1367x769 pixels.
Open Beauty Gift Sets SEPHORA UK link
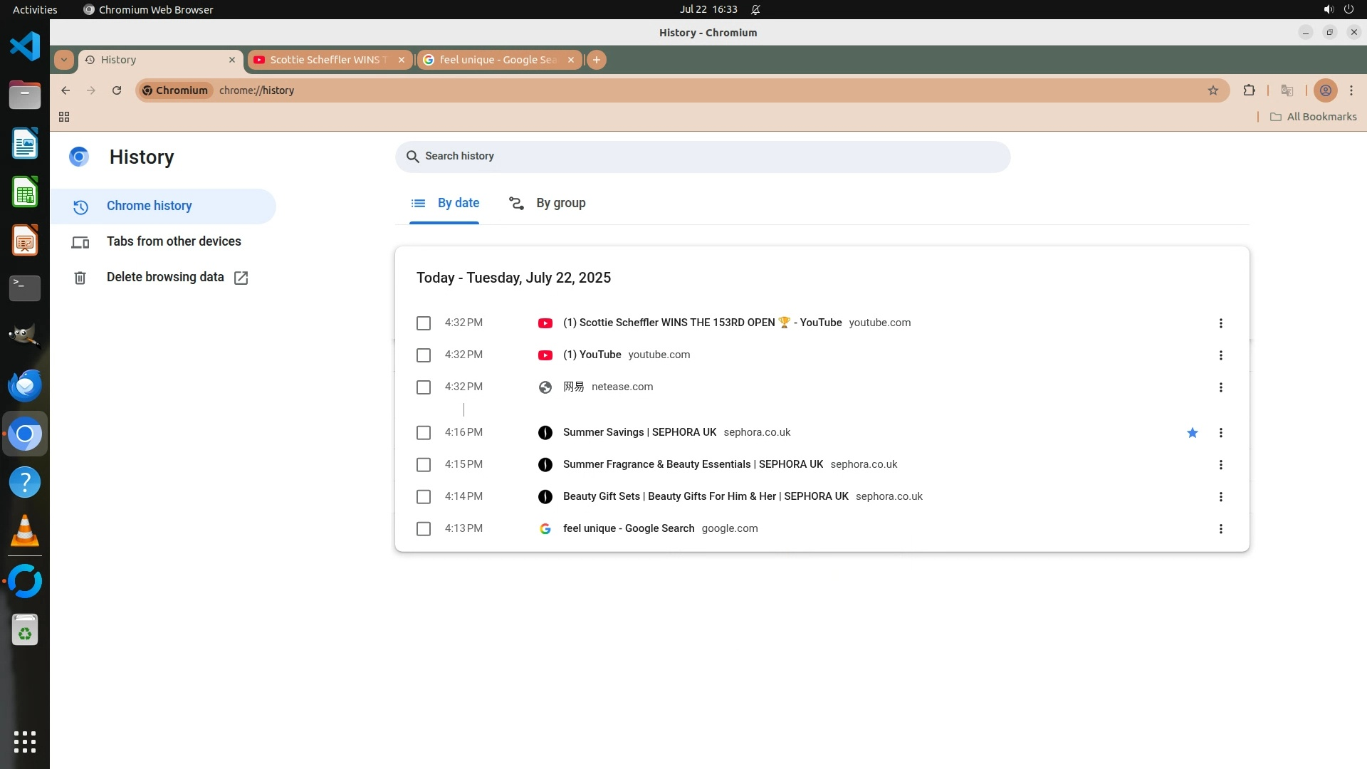click(705, 496)
